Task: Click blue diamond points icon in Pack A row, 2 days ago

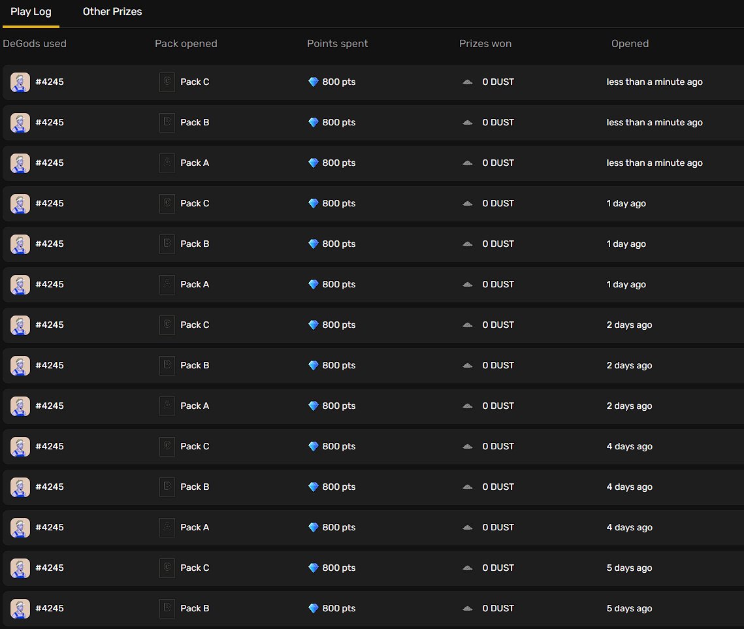Action: tap(313, 406)
